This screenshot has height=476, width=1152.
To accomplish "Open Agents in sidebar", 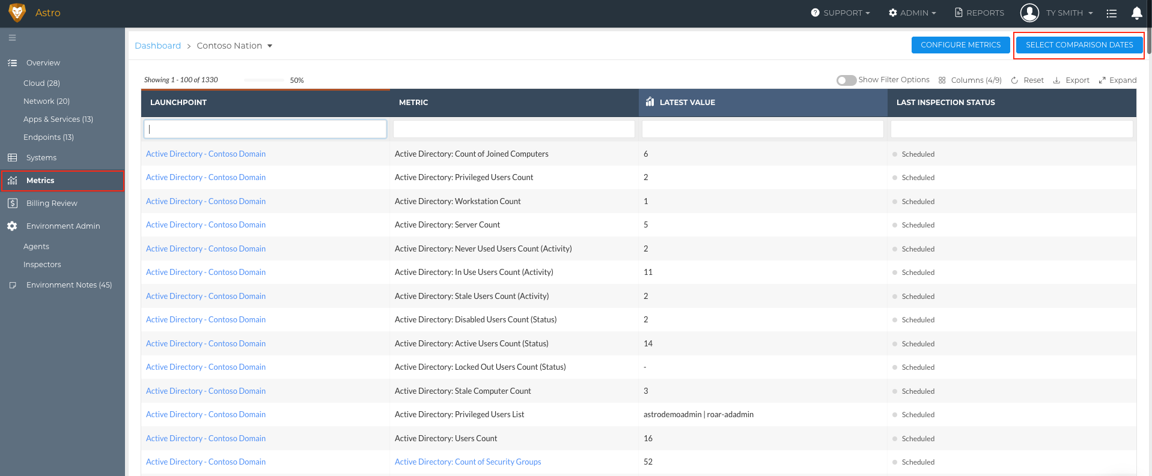I will click(36, 247).
